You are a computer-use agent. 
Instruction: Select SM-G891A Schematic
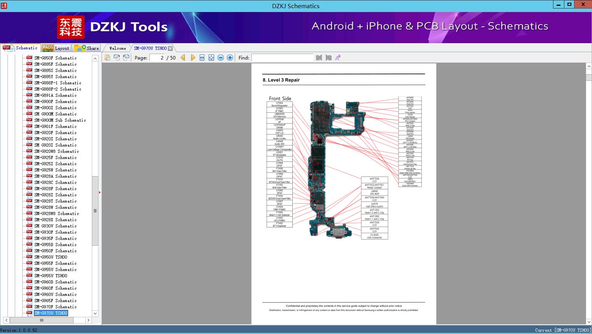[x=55, y=95]
